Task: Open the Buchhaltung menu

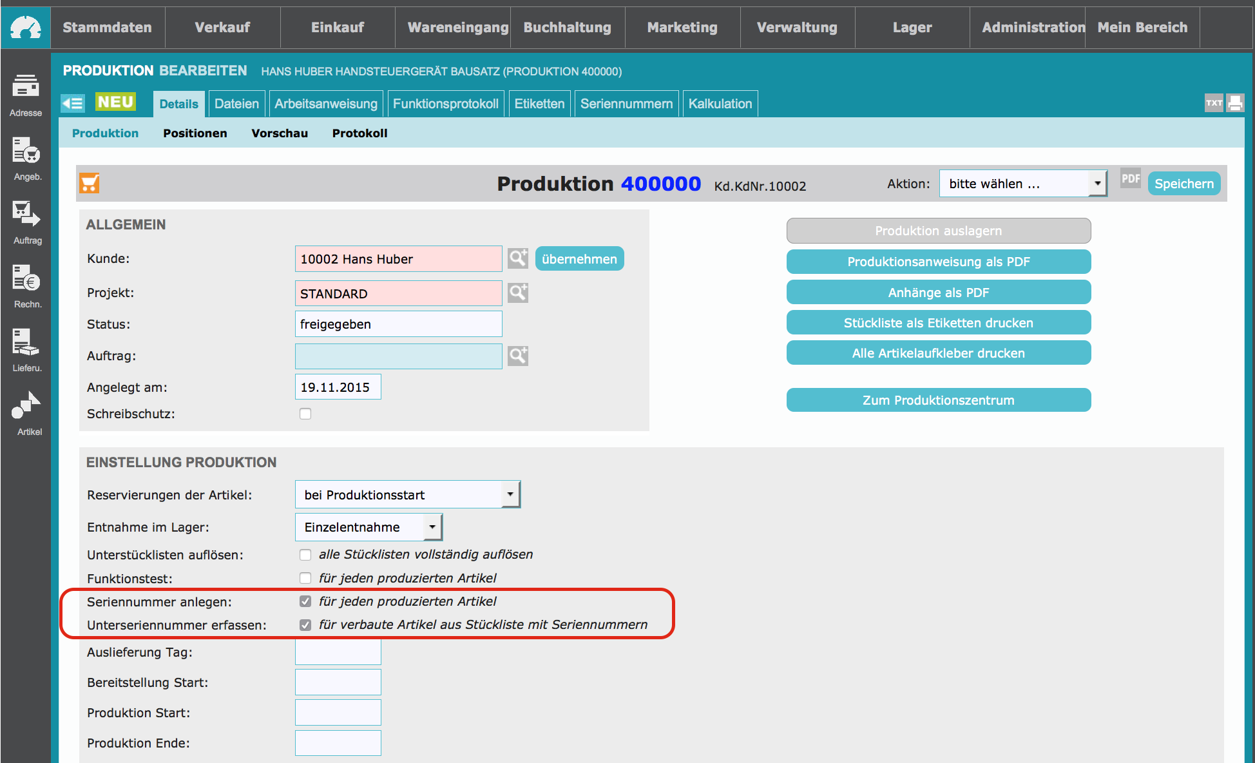Action: coord(568,27)
